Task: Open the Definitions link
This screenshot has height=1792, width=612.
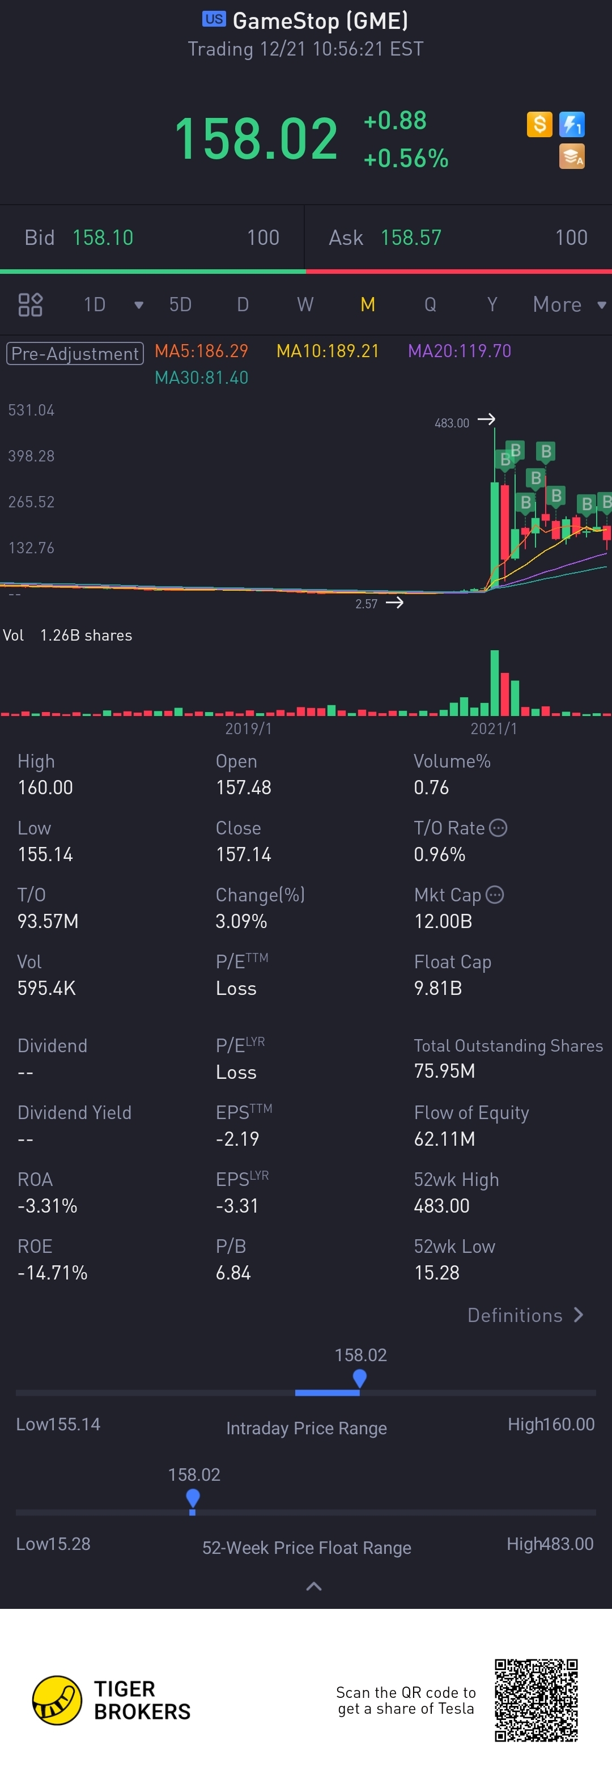Action: pyautogui.click(x=526, y=1315)
